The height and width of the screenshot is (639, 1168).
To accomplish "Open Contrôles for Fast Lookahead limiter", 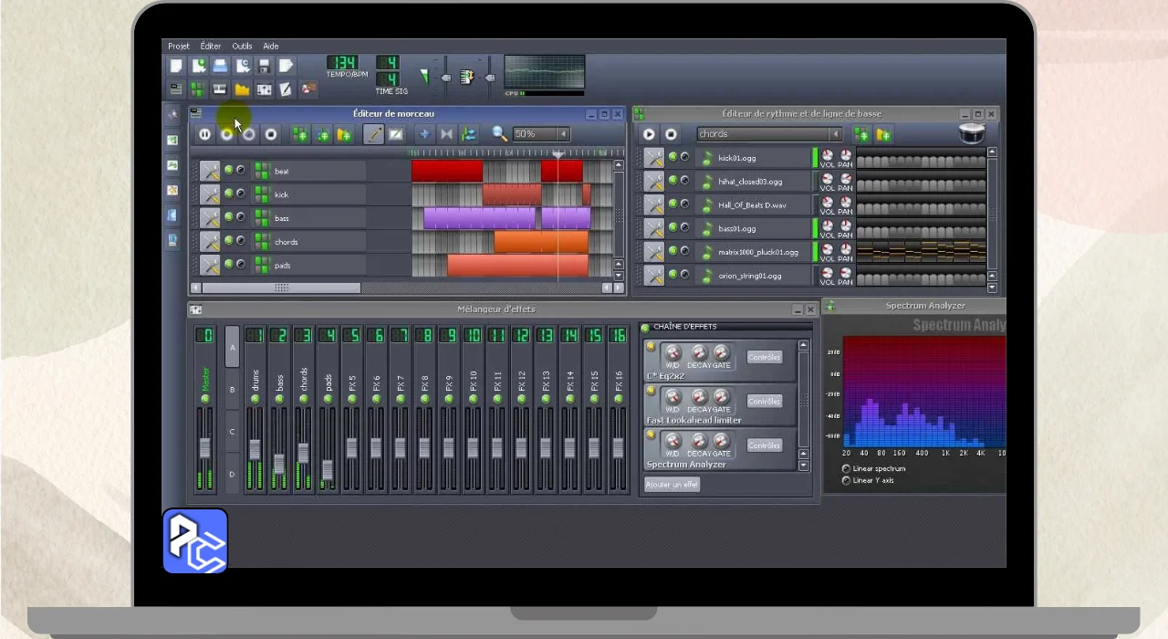I will click(765, 401).
